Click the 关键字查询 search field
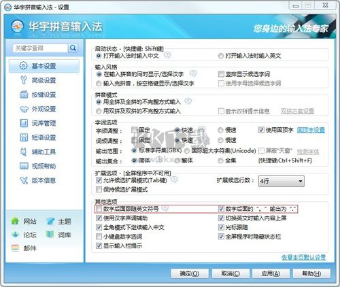 pyautogui.click(x=40, y=48)
